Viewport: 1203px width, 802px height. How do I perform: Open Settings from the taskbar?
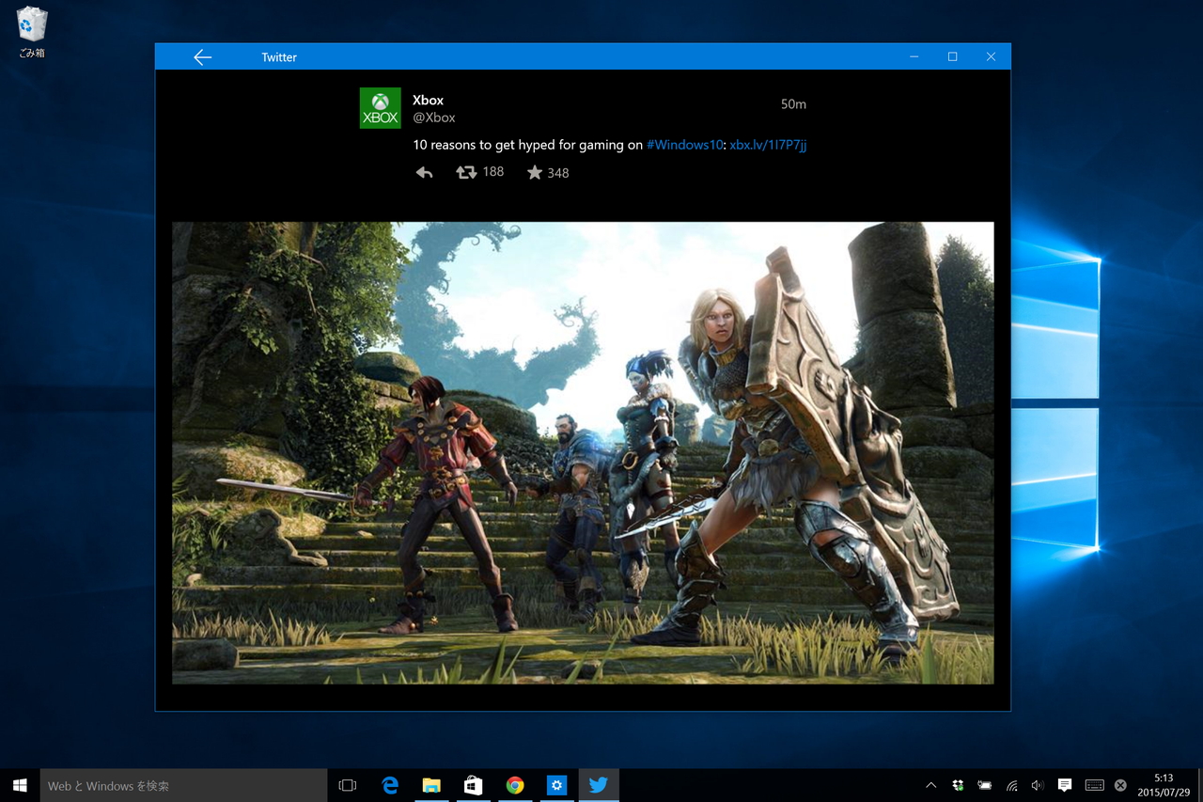(556, 785)
